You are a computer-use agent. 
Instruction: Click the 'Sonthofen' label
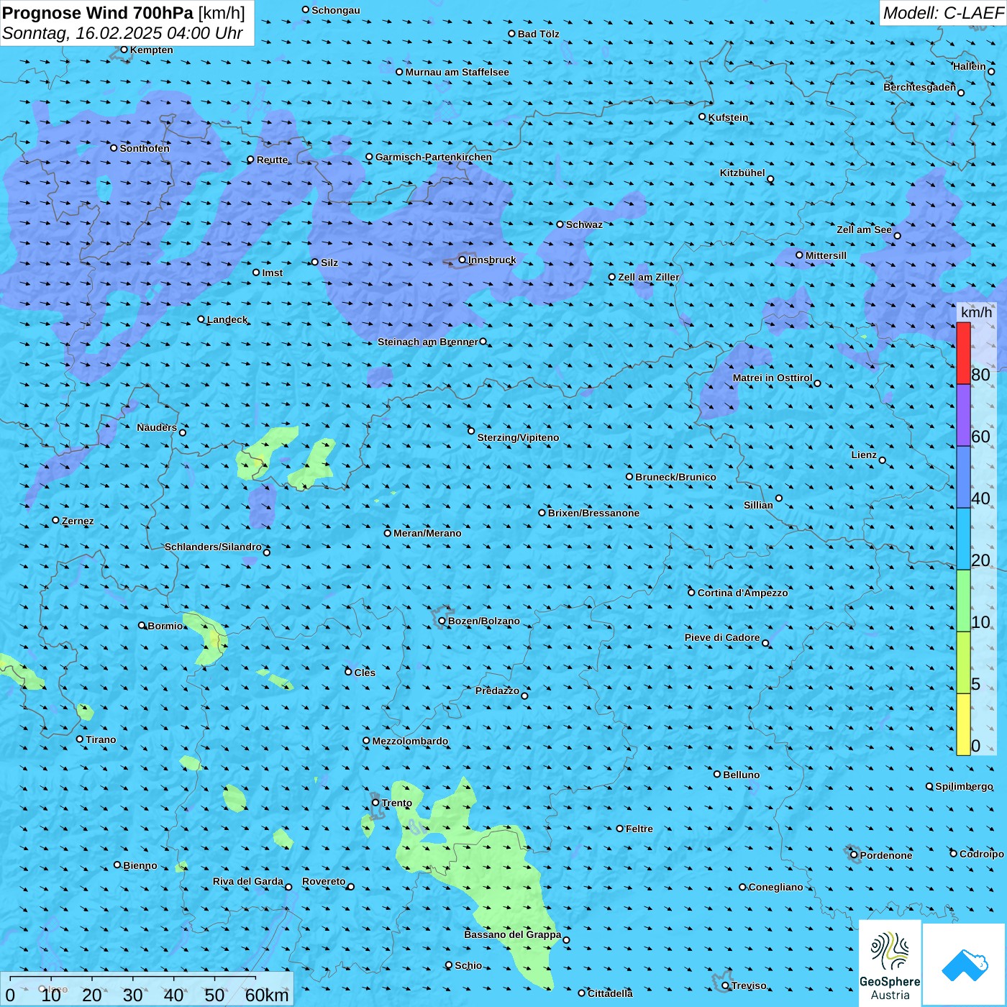click(x=145, y=148)
